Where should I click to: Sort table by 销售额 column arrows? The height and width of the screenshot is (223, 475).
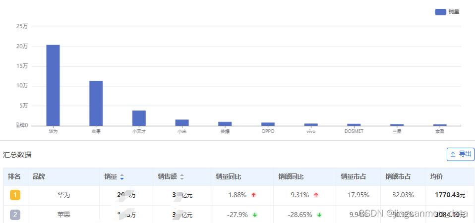tap(182, 177)
